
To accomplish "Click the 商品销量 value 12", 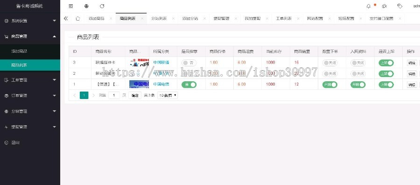I will point(296,84).
